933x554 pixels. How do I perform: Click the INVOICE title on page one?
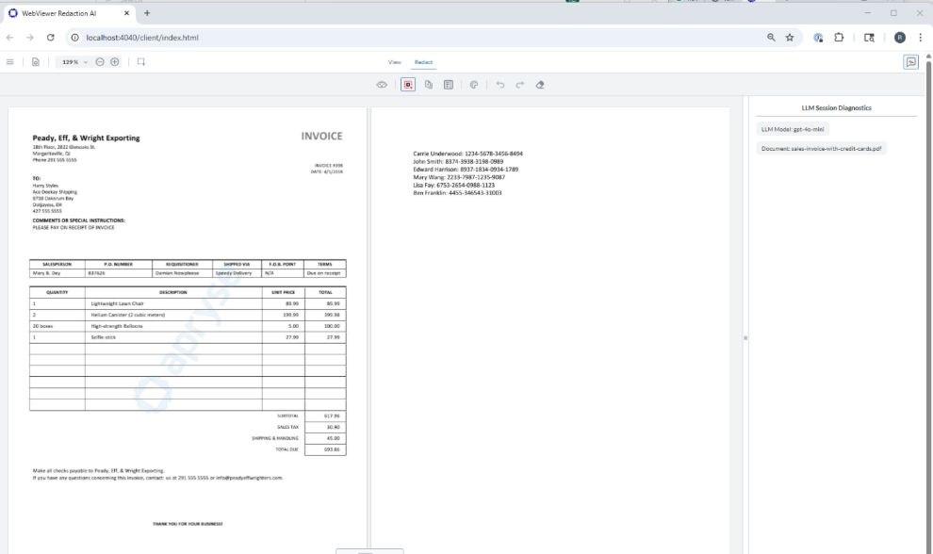point(322,137)
